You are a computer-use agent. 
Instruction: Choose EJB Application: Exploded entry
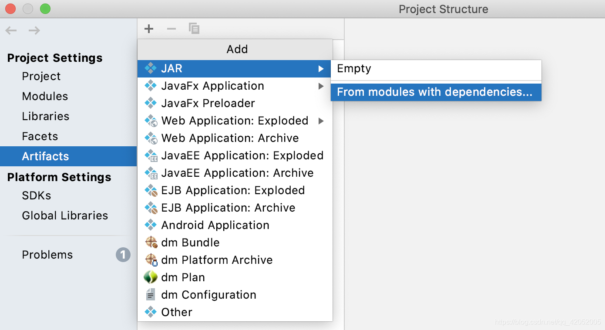tap(235, 191)
